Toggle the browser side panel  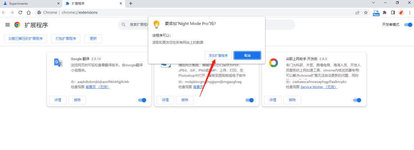(393, 12)
